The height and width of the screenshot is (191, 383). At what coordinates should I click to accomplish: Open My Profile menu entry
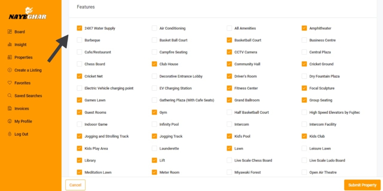pyautogui.click(x=23, y=121)
